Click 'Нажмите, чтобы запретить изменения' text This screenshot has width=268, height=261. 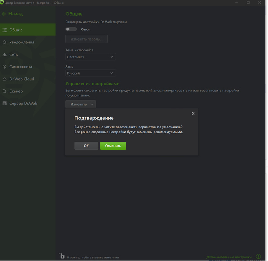[93, 257]
